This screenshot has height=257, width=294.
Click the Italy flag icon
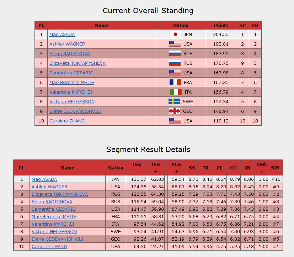(176, 92)
